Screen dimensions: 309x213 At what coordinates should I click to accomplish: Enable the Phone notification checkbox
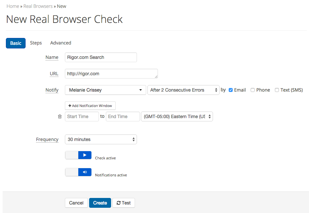252,90
